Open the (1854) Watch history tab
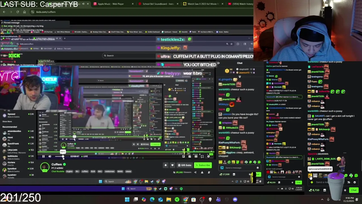Image resolution: width=362 pixels, height=204 pixels. 240,4
